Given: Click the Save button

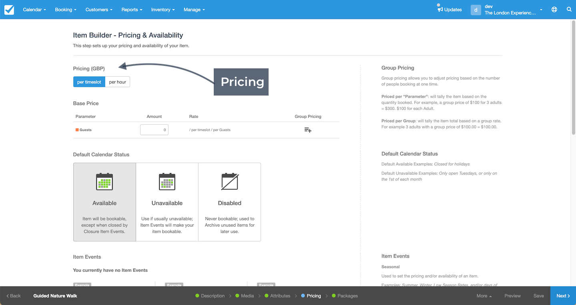Looking at the screenshot, I should [x=539, y=296].
